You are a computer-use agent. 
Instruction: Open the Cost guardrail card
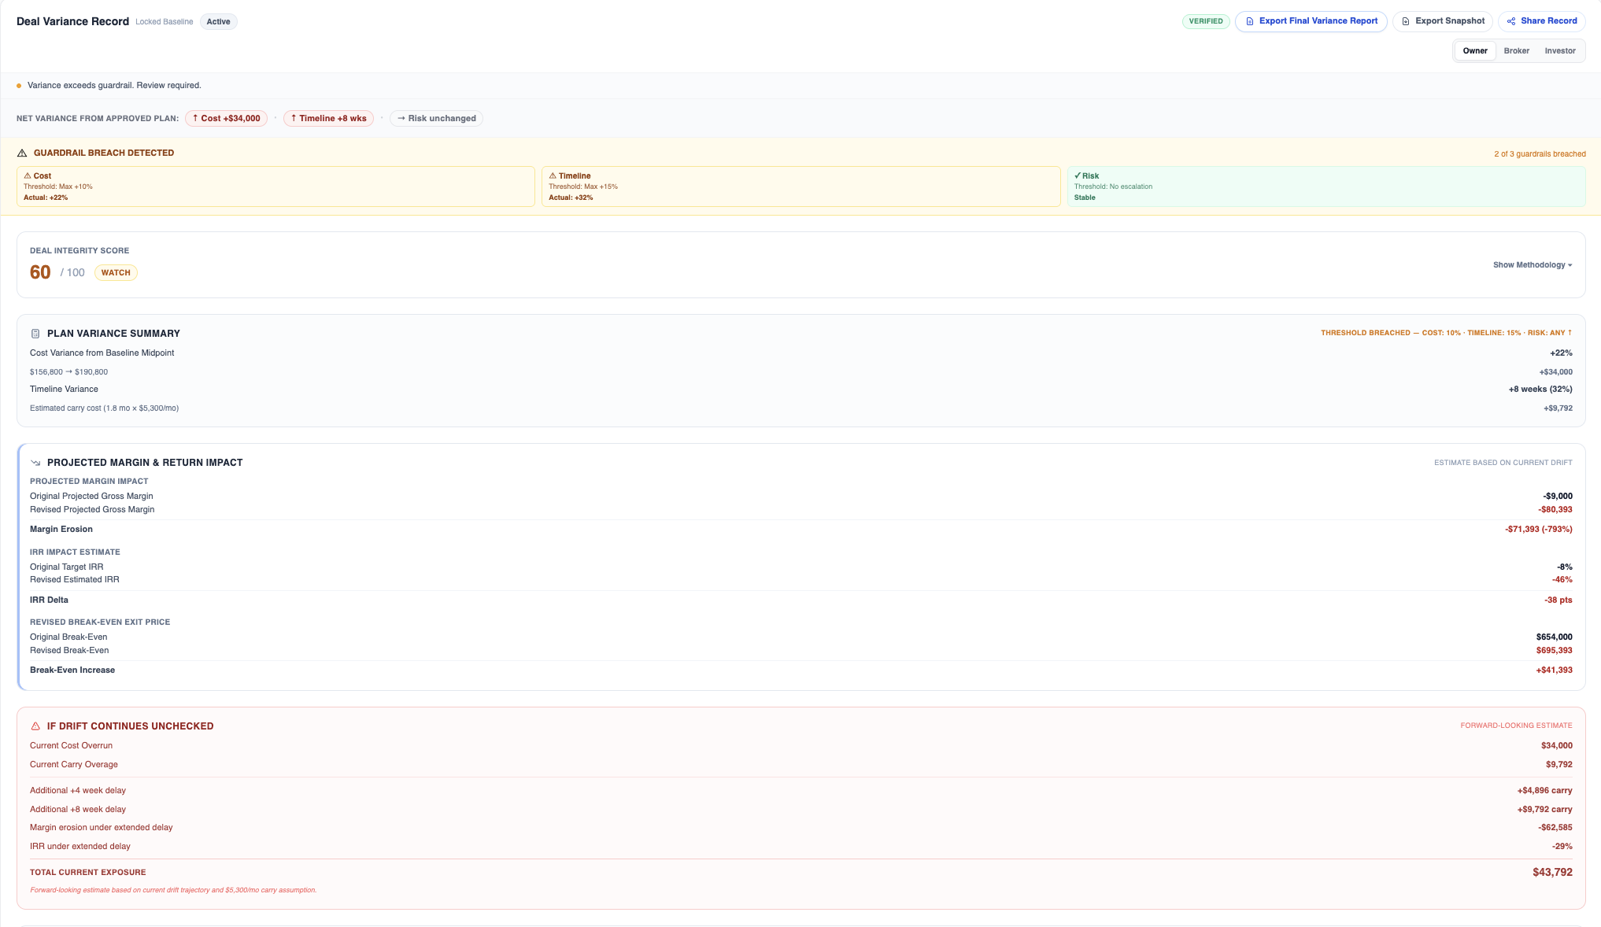coord(275,187)
